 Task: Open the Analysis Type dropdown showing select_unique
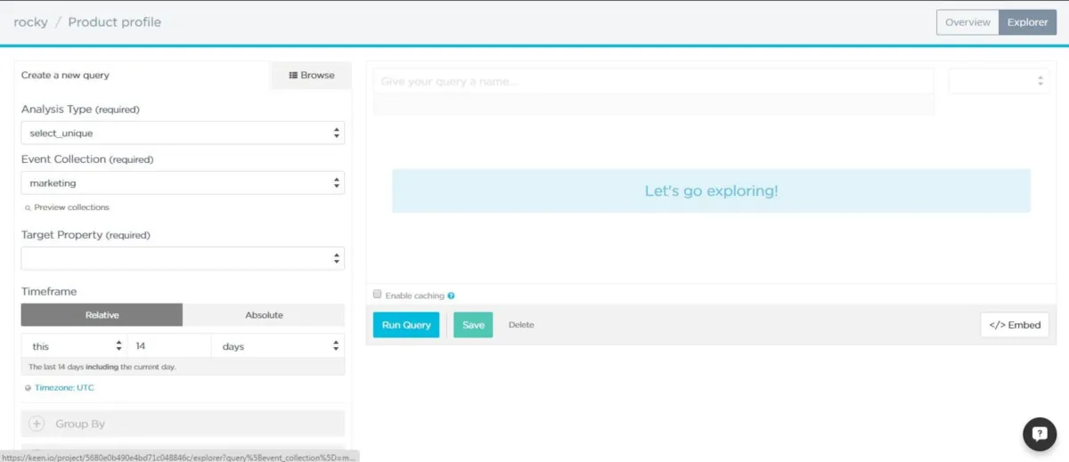tap(183, 133)
